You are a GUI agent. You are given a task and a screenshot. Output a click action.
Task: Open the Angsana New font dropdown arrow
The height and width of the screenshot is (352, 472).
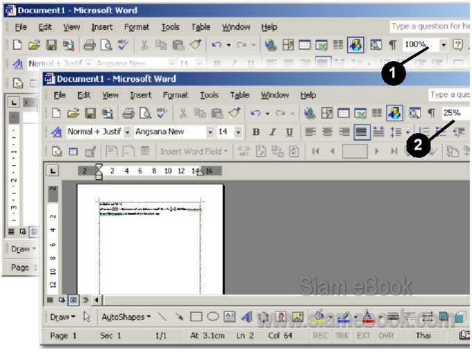tap(210, 132)
